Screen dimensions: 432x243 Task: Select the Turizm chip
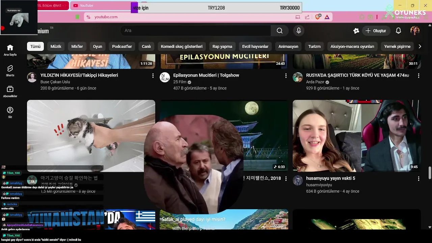click(314, 47)
